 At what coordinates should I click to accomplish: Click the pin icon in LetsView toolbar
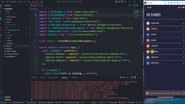[x=171, y=3]
